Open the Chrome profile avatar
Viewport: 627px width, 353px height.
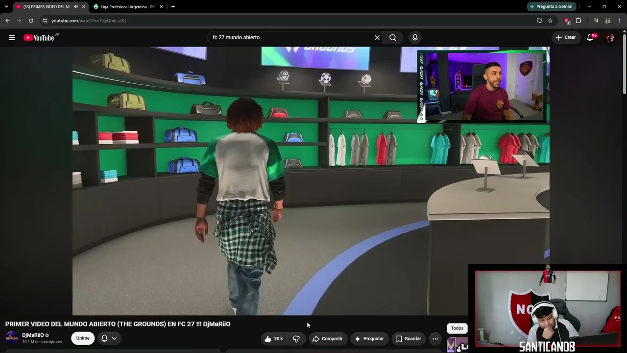[608, 21]
